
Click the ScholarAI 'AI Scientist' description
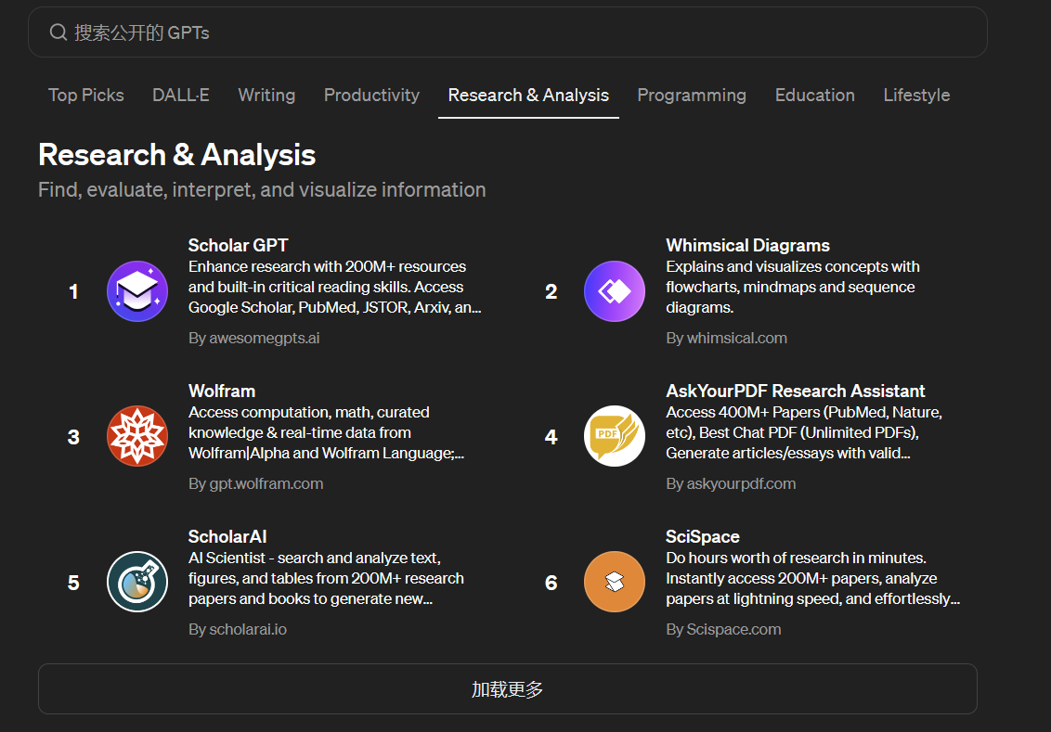326,578
